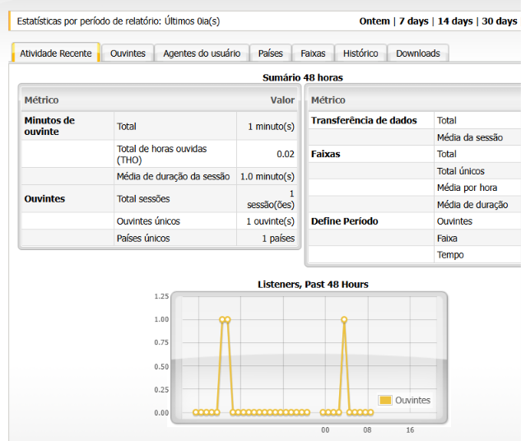This screenshot has height=441, width=521.
Task: Show statistics for 30 days
Action: click(500, 21)
